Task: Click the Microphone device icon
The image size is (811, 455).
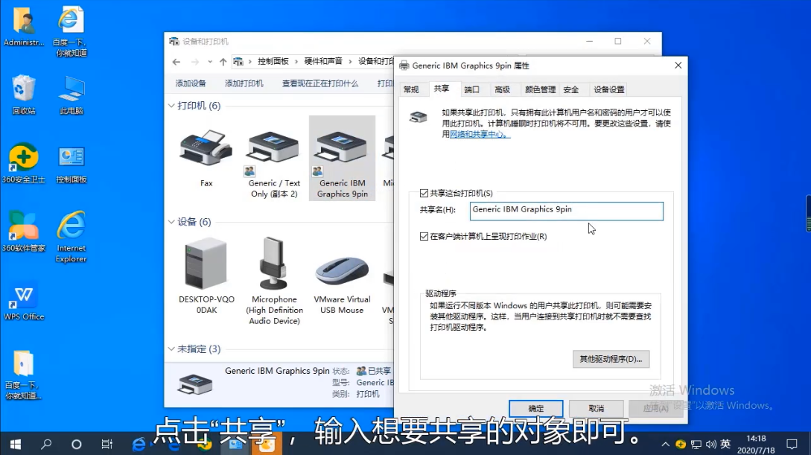Action: tap(274, 265)
